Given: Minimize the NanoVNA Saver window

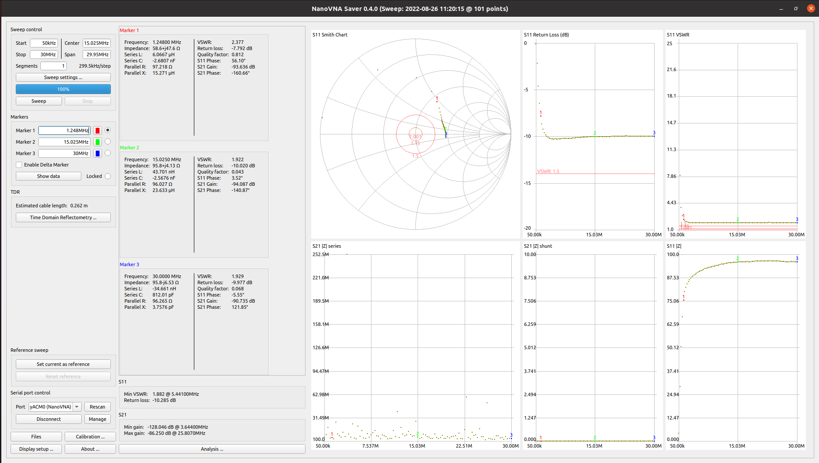Looking at the screenshot, I should (x=781, y=9).
